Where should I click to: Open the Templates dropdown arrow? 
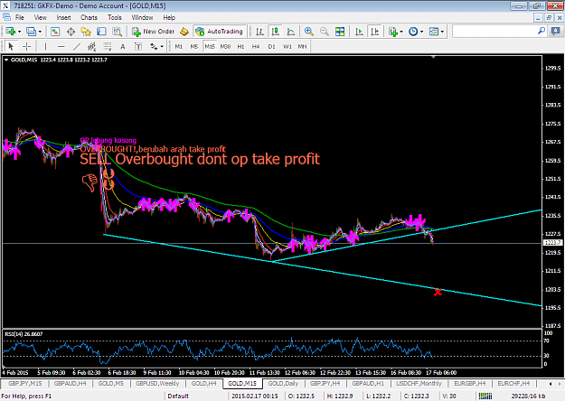[x=442, y=32]
